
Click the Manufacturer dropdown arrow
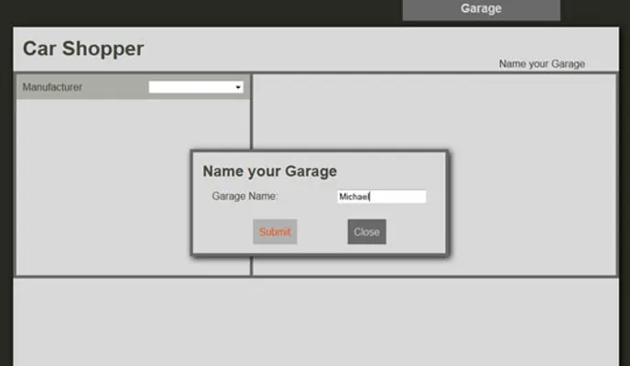(x=239, y=88)
